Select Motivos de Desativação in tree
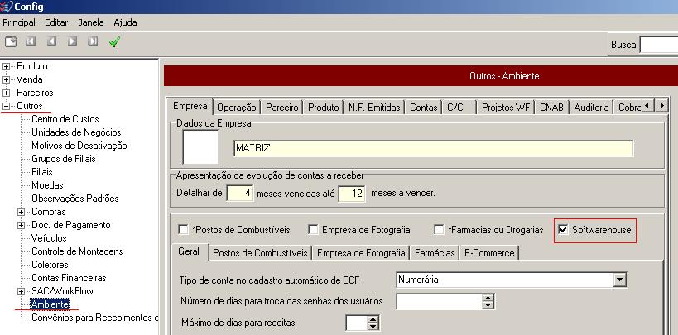Screen dimensions: 678x335 click(x=79, y=146)
